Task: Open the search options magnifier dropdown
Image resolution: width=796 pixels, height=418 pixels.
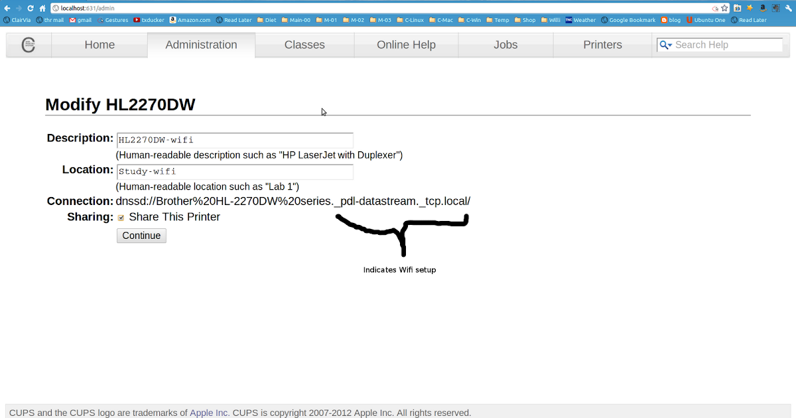Action: click(x=665, y=45)
